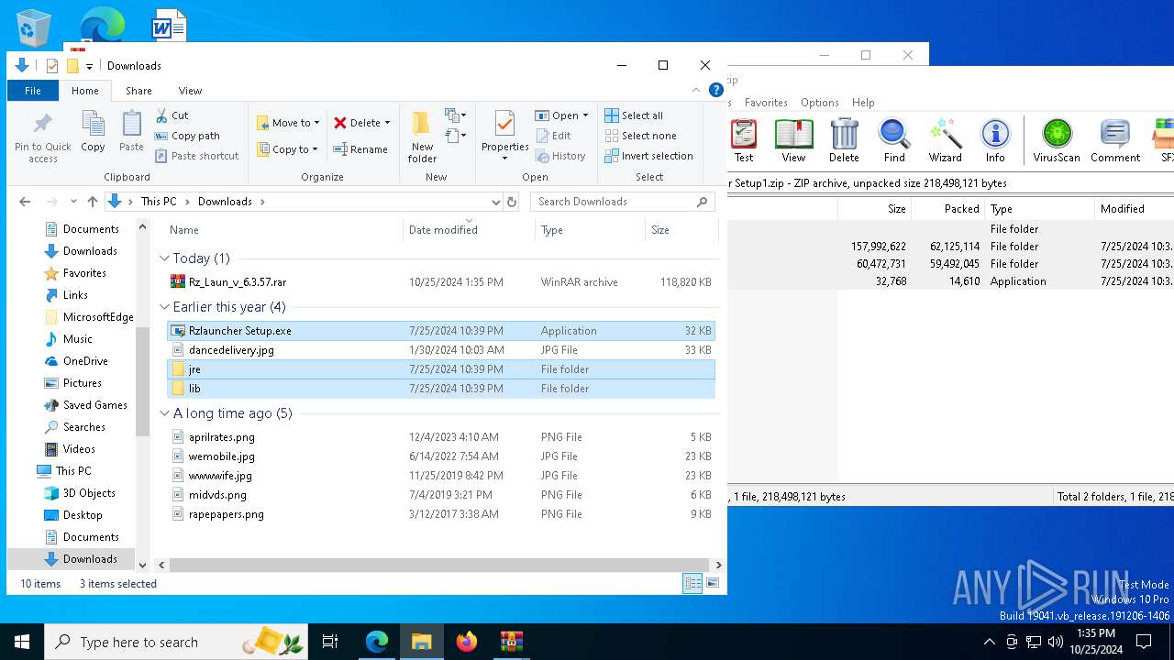Click WinRAR Wizard toolbar icon

coord(945,140)
